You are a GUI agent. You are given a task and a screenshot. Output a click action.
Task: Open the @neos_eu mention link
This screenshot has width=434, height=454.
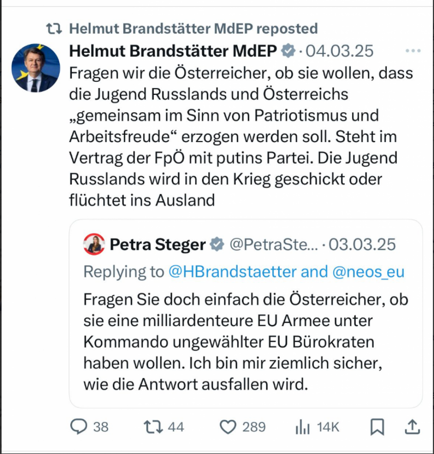(x=368, y=272)
